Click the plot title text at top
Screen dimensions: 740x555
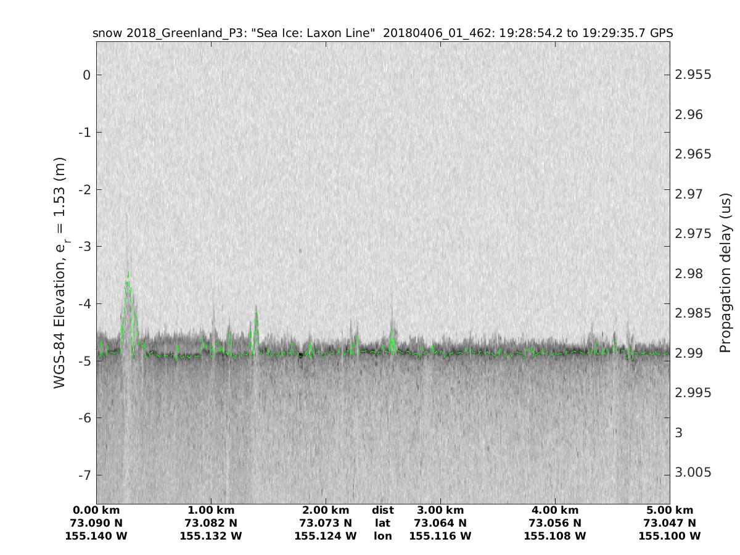[x=382, y=33]
